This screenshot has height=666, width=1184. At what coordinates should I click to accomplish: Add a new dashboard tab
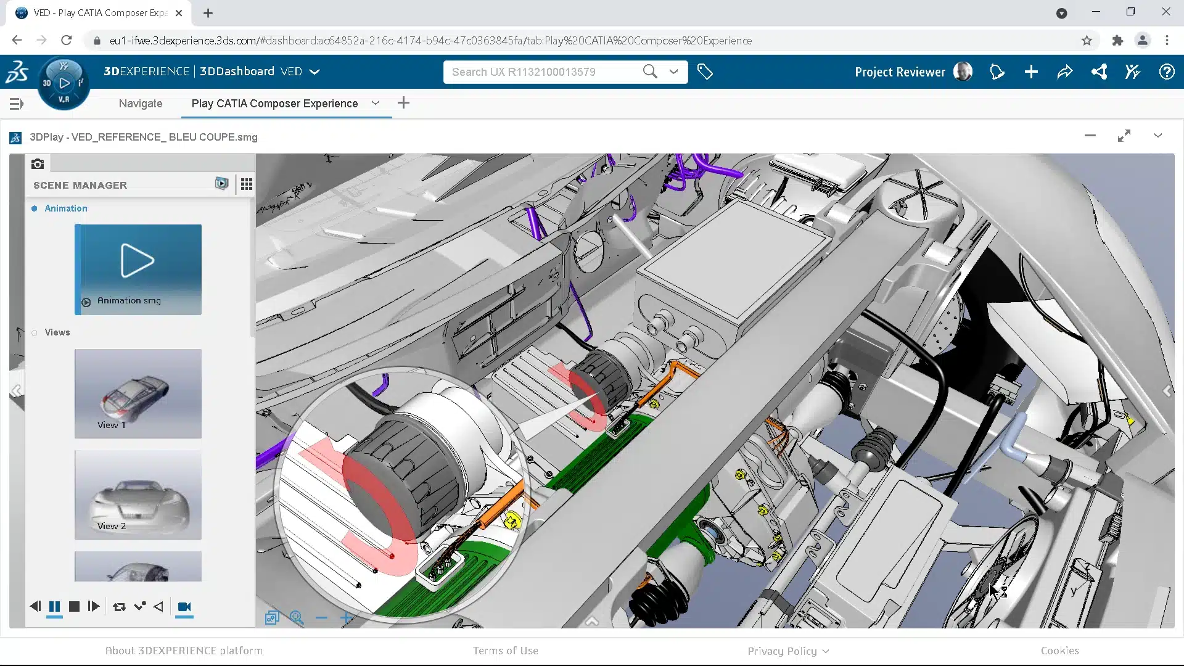pos(403,103)
